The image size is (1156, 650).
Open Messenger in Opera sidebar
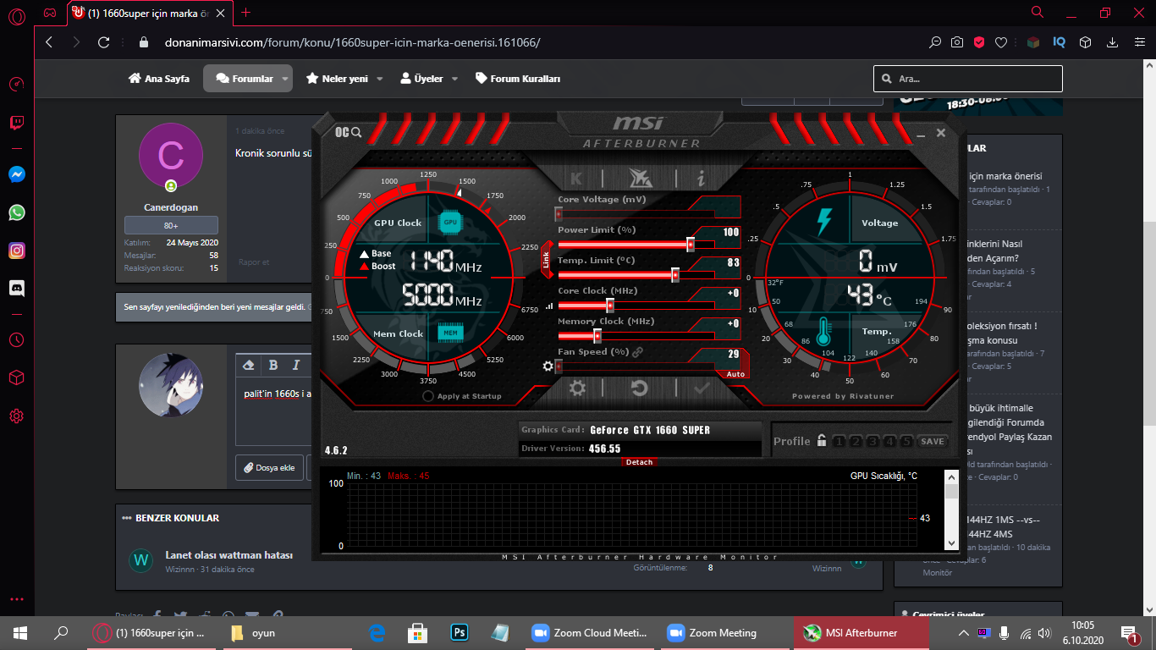click(17, 174)
